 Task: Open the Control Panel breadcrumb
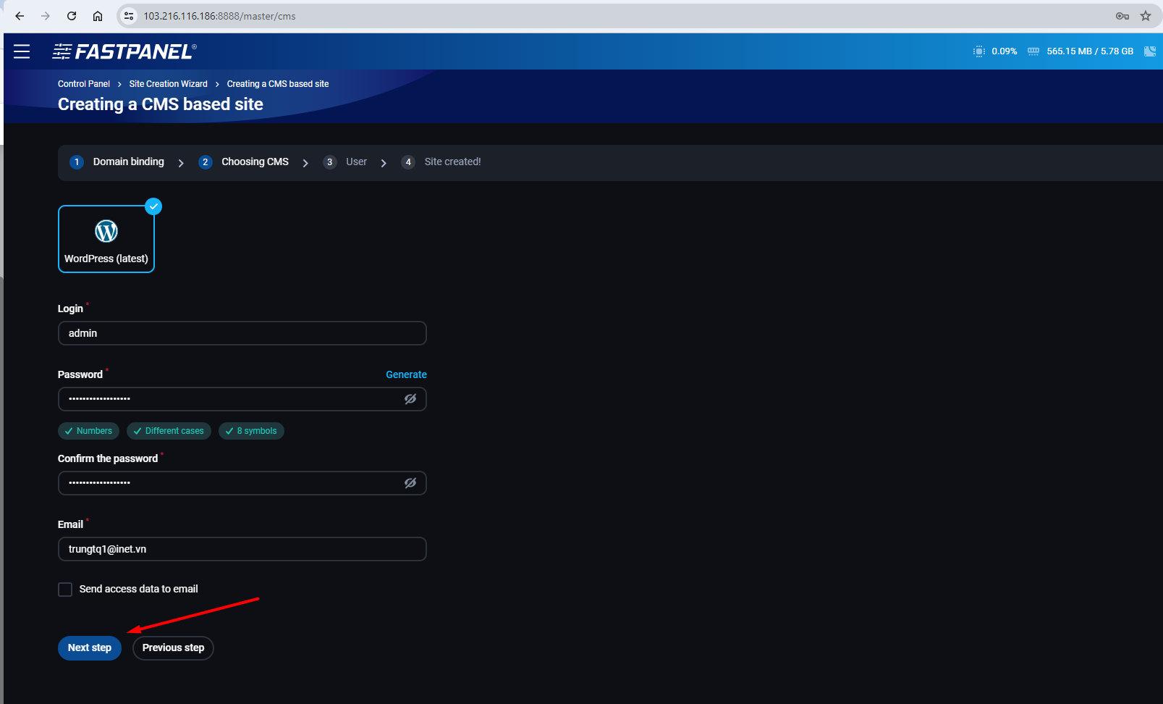pyautogui.click(x=84, y=84)
